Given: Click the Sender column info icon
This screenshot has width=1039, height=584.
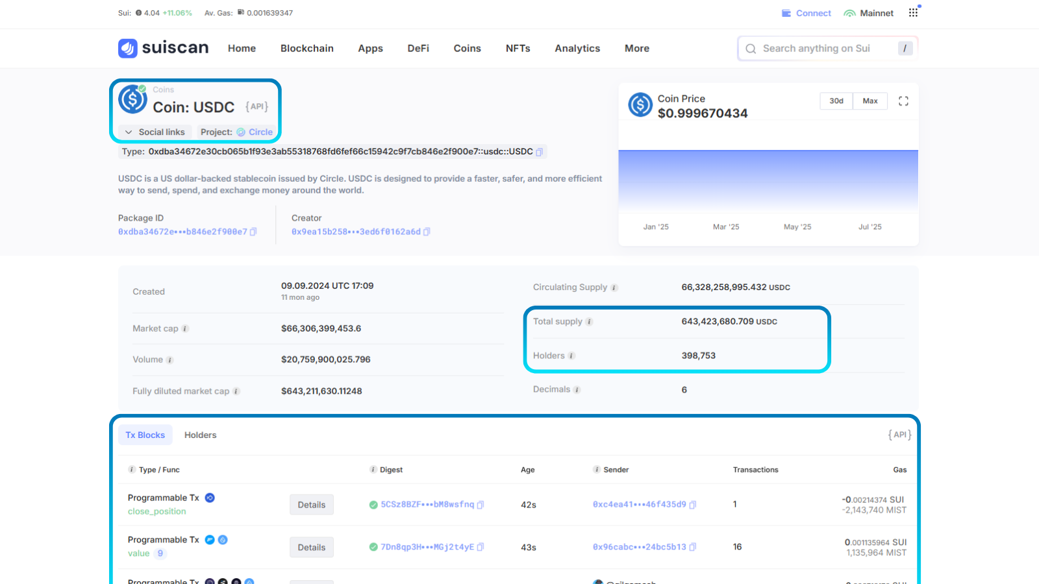Looking at the screenshot, I should coord(596,470).
